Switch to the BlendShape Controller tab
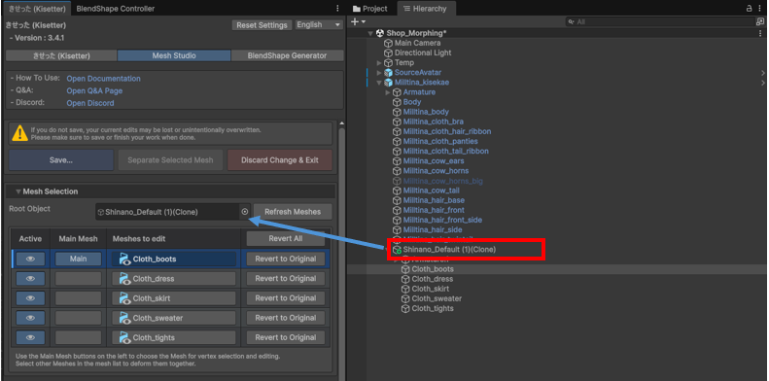769x381 pixels. [x=116, y=9]
